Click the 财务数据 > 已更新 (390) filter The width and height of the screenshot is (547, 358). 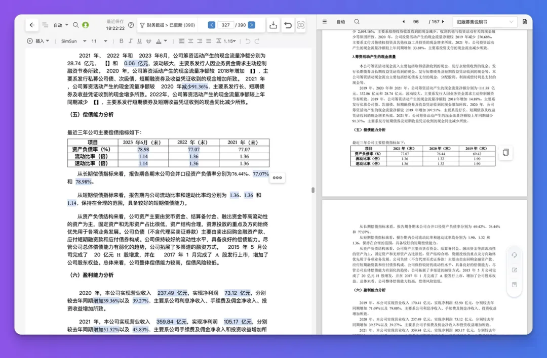click(x=168, y=25)
